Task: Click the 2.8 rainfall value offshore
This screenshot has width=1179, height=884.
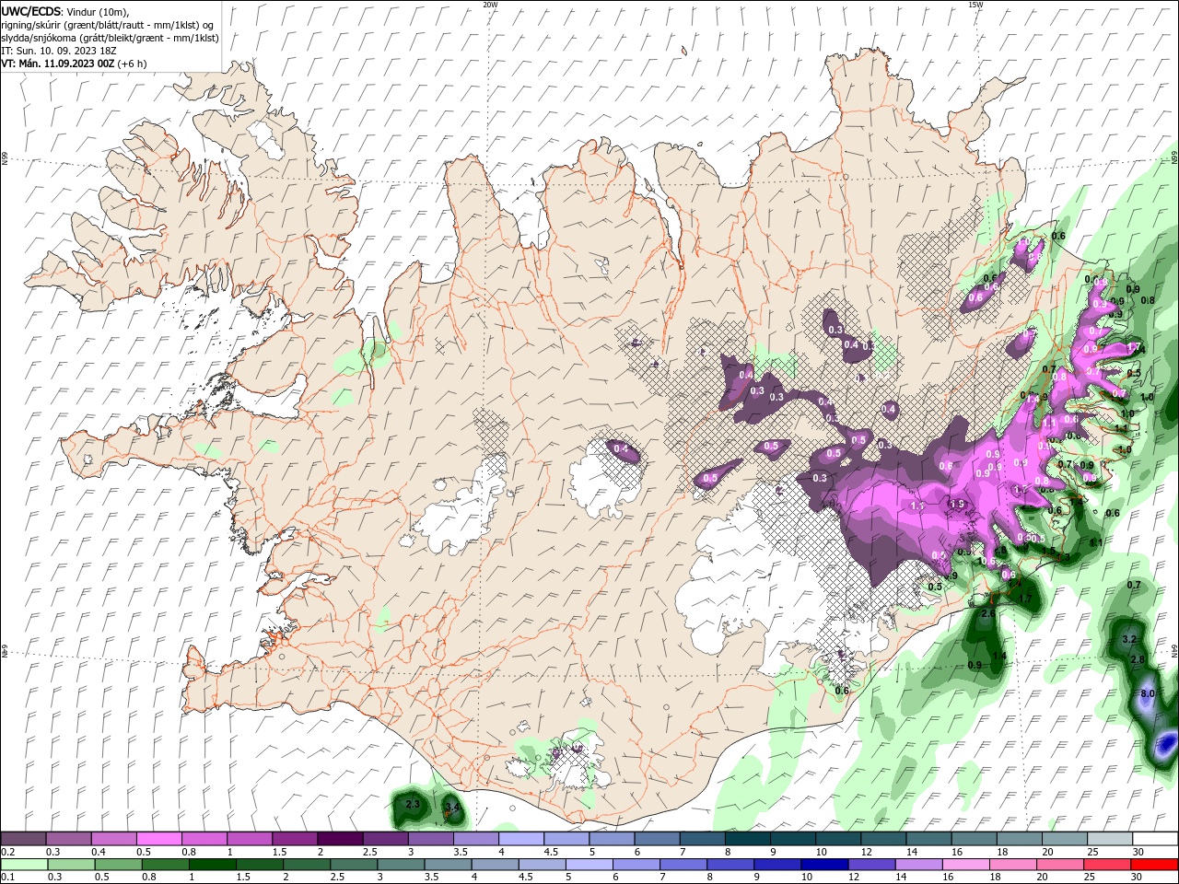Action: coord(1138,659)
